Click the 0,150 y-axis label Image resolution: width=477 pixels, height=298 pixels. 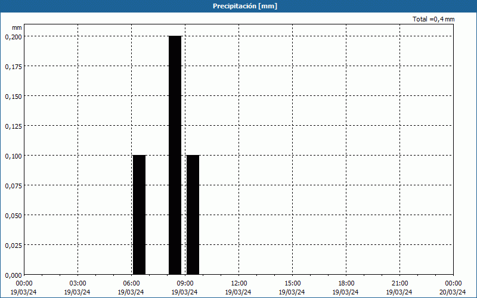[x=13, y=97]
